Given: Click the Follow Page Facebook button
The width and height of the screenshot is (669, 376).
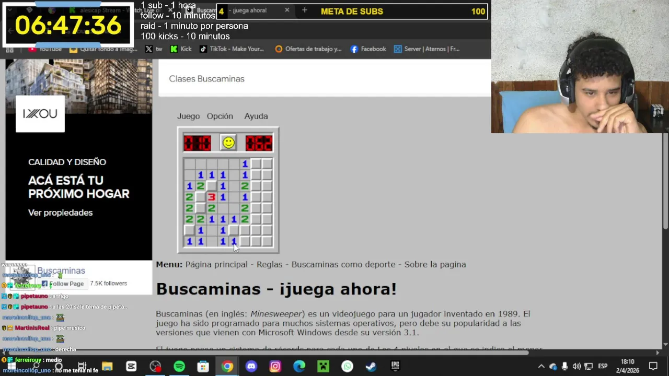Looking at the screenshot, I should coord(62,284).
